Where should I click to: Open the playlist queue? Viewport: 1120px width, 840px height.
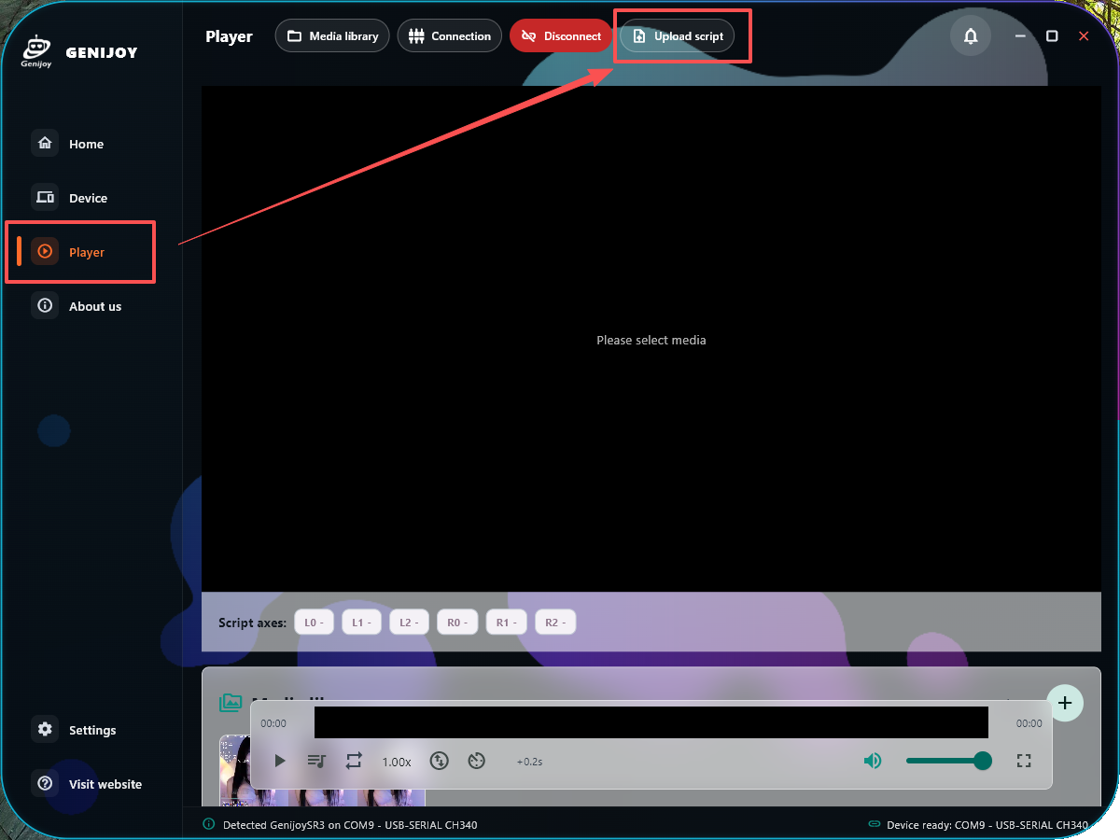pyautogui.click(x=316, y=761)
